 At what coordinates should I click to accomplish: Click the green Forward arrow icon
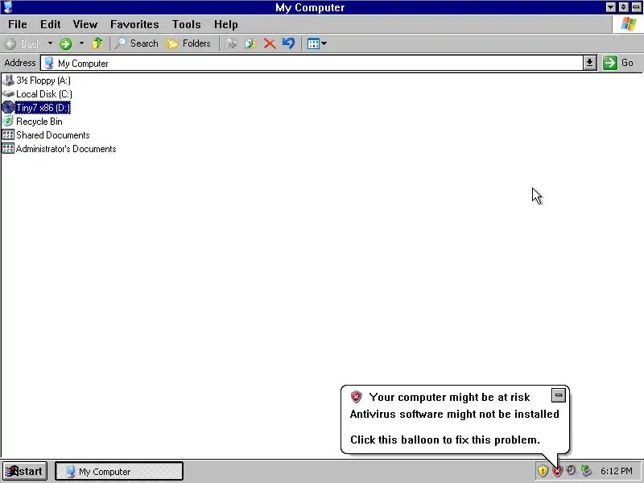tap(65, 43)
